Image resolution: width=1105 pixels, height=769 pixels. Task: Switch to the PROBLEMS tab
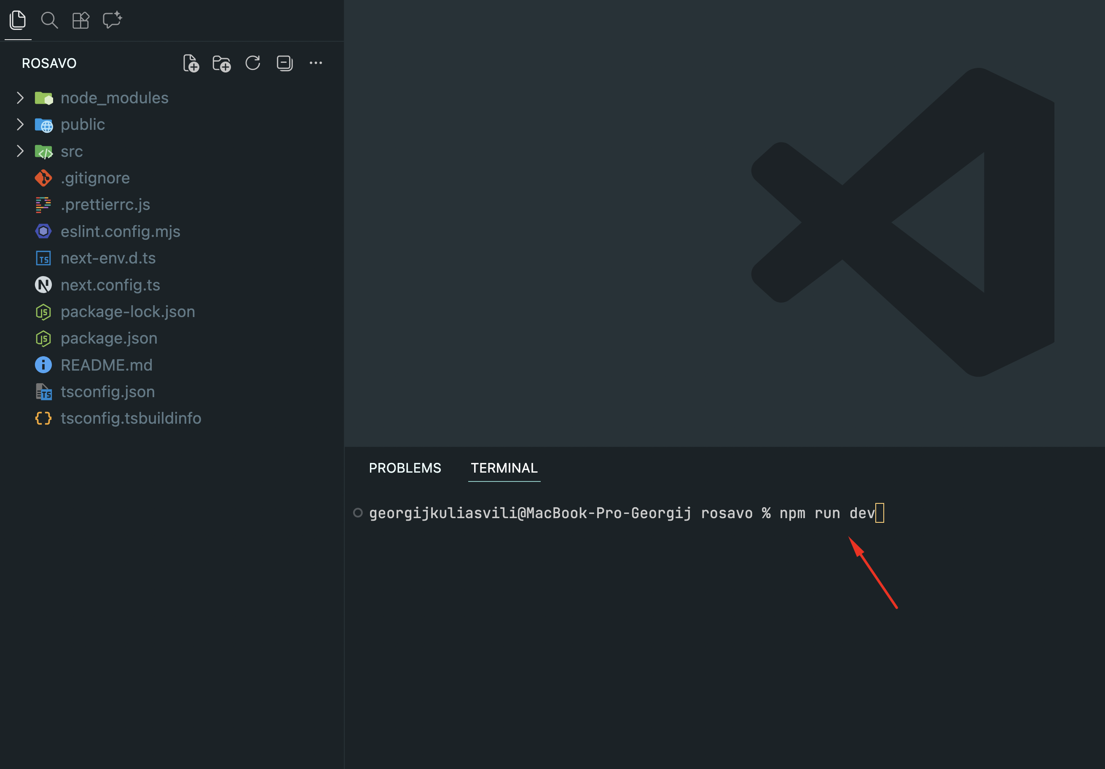tap(405, 468)
